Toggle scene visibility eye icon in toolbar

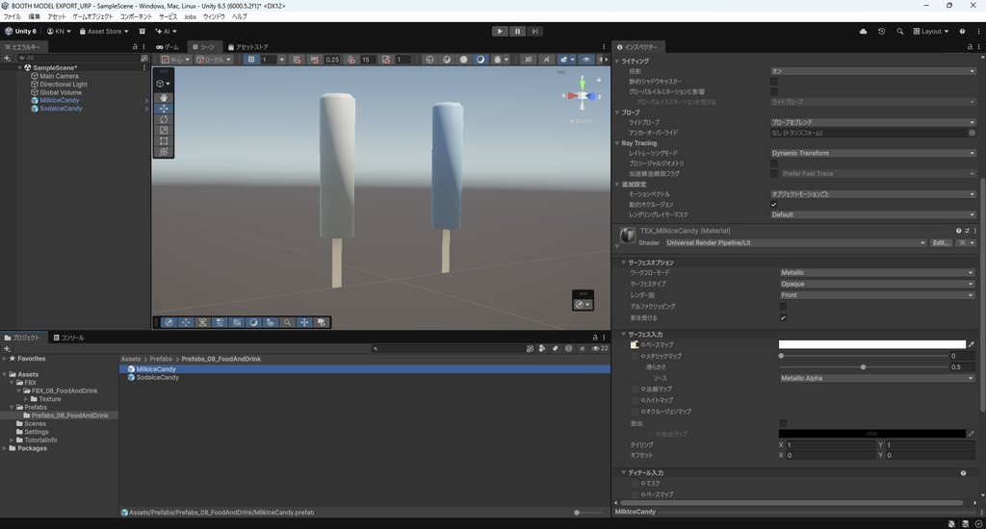pos(586,60)
